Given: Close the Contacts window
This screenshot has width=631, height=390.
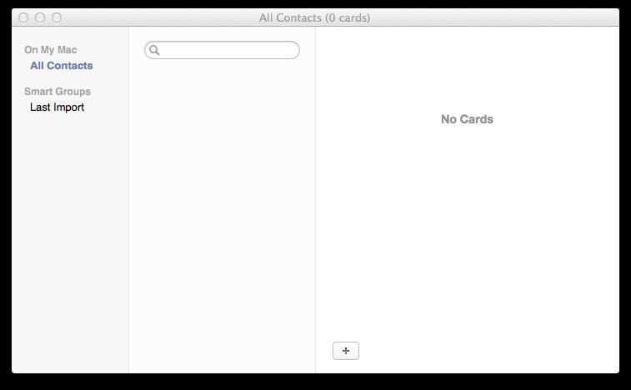Looking at the screenshot, I should tap(23, 17).
